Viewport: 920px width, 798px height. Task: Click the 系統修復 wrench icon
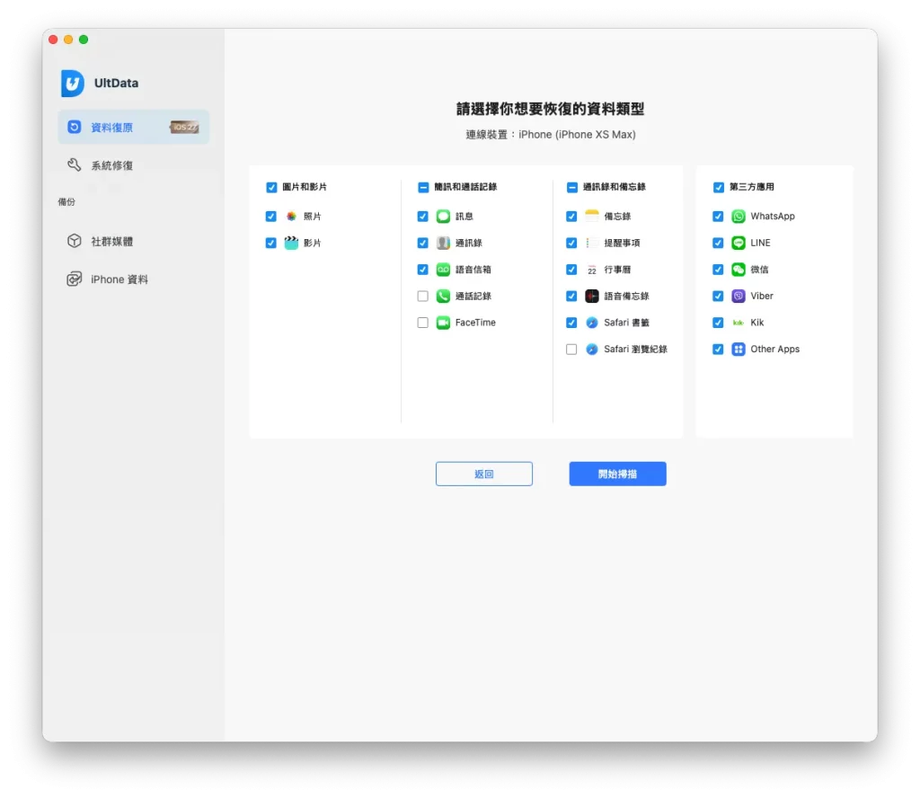(x=74, y=164)
